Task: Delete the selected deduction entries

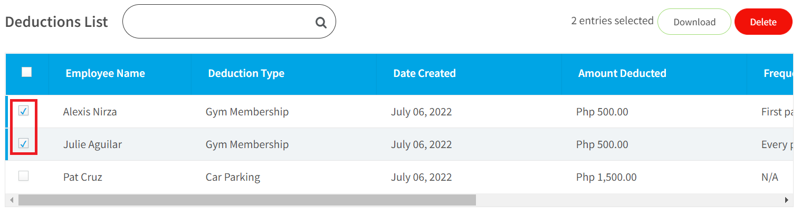Action: [x=764, y=22]
